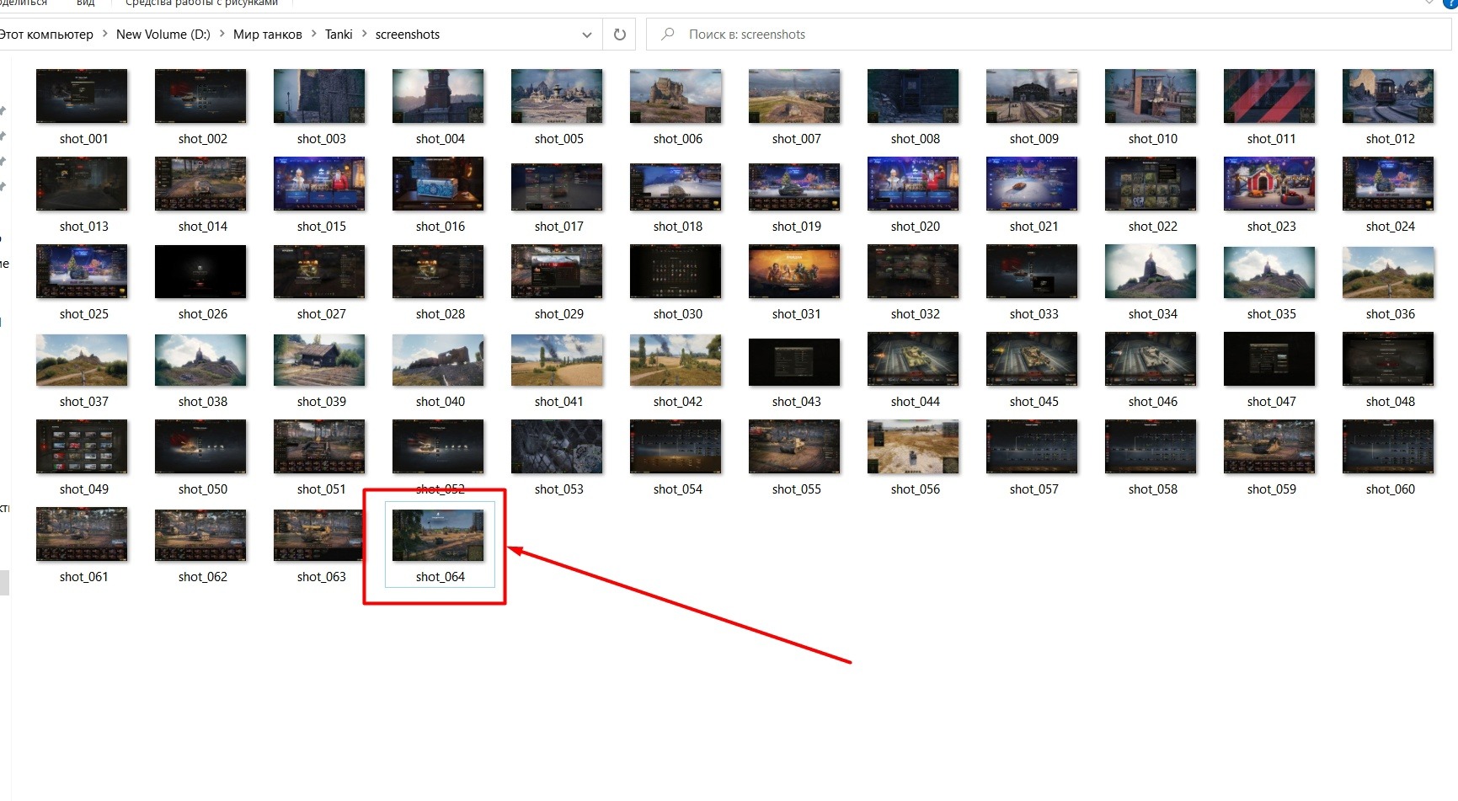Select highlighted thumbnail shot_064
The image size is (1458, 801).
[438, 534]
